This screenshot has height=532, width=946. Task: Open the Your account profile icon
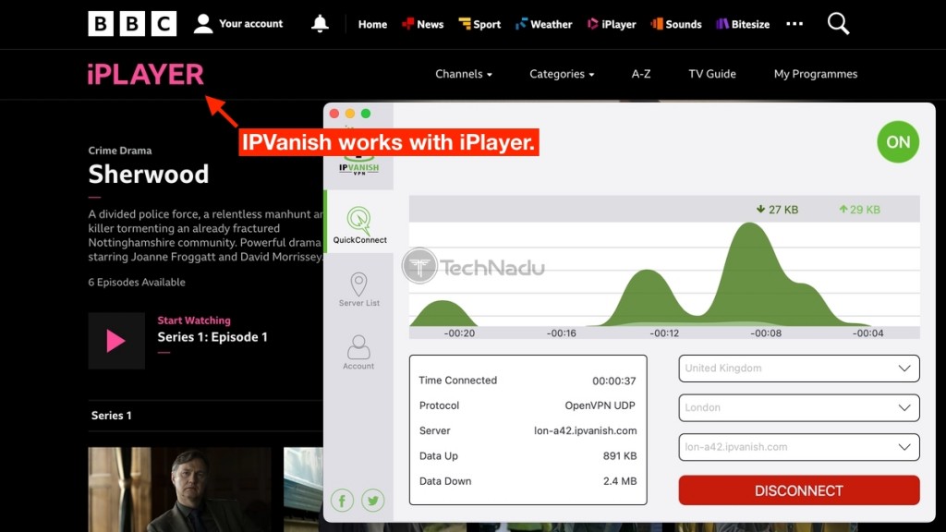pyautogui.click(x=203, y=23)
